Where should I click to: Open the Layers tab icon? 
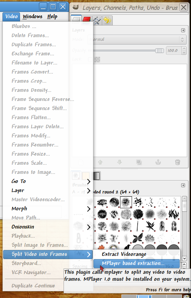coord(76,20)
